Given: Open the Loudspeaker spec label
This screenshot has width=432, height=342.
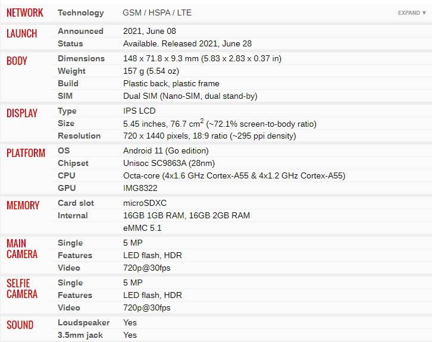Looking at the screenshot, I should (84, 323).
